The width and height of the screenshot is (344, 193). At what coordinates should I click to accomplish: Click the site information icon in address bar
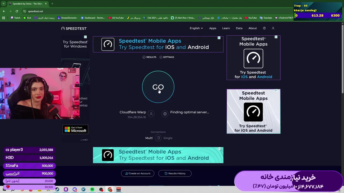(24, 11)
